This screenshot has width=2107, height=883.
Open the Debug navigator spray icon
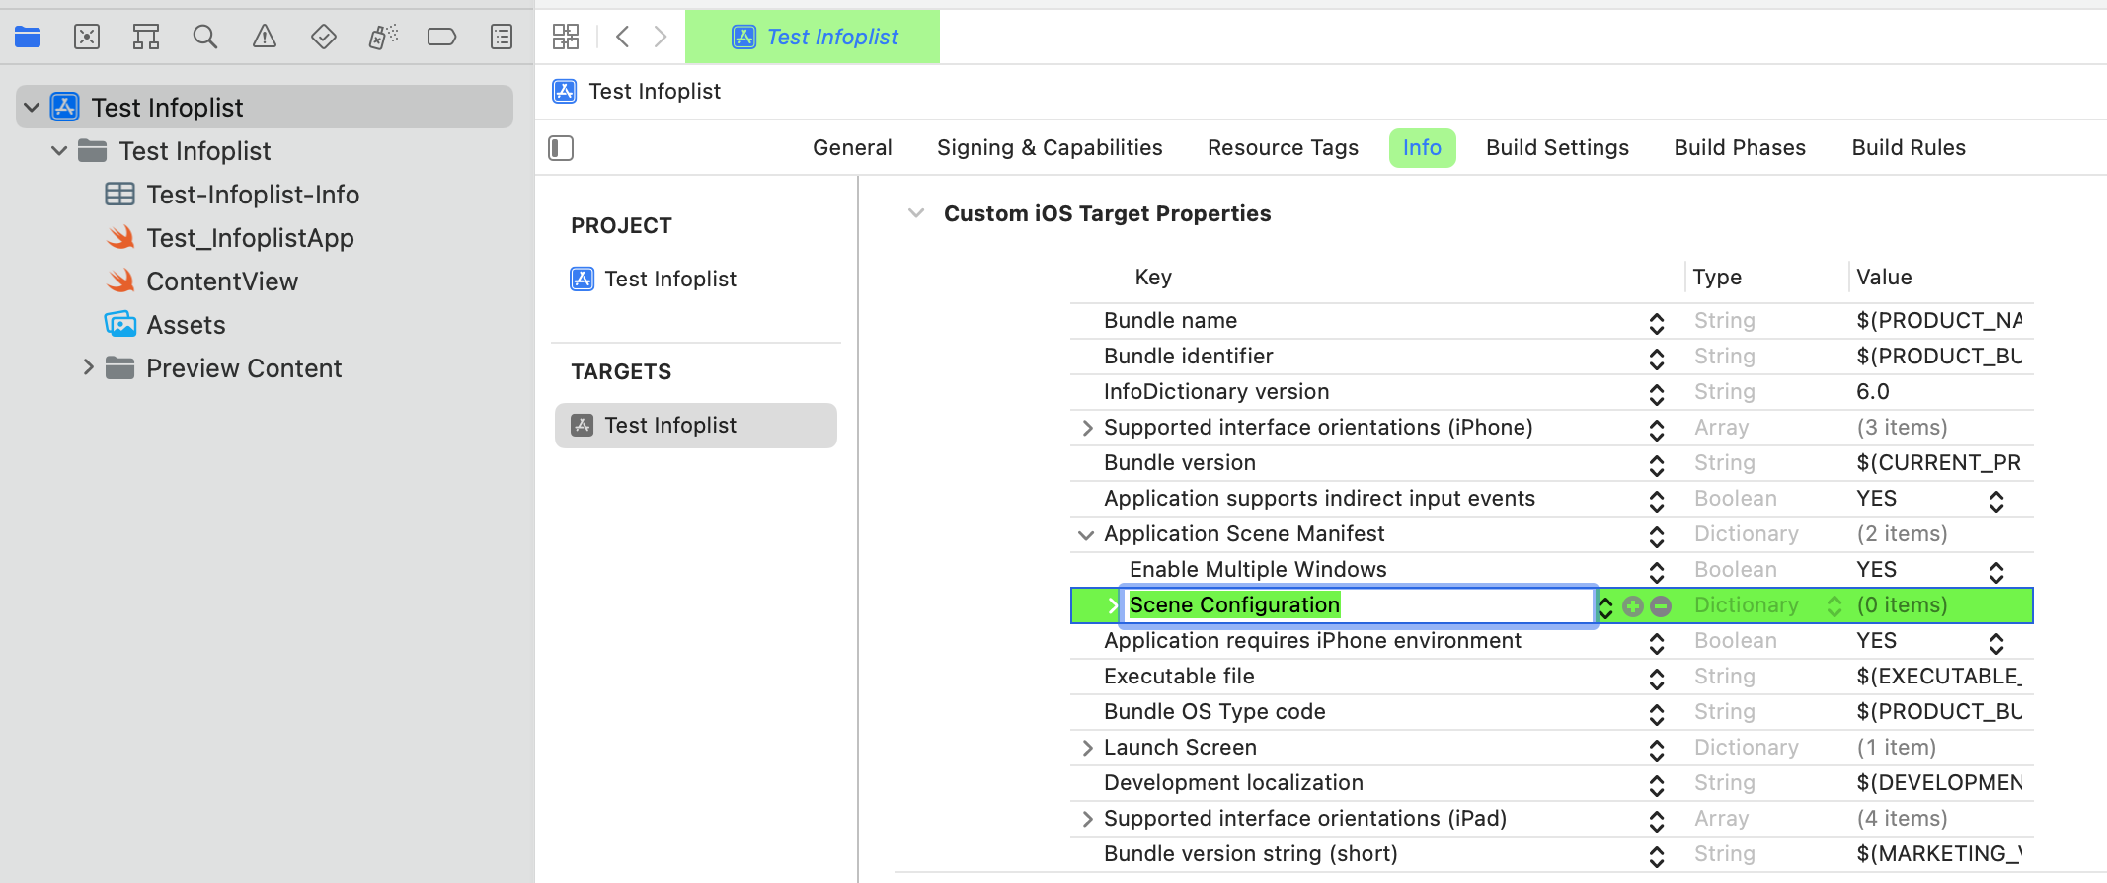[383, 38]
